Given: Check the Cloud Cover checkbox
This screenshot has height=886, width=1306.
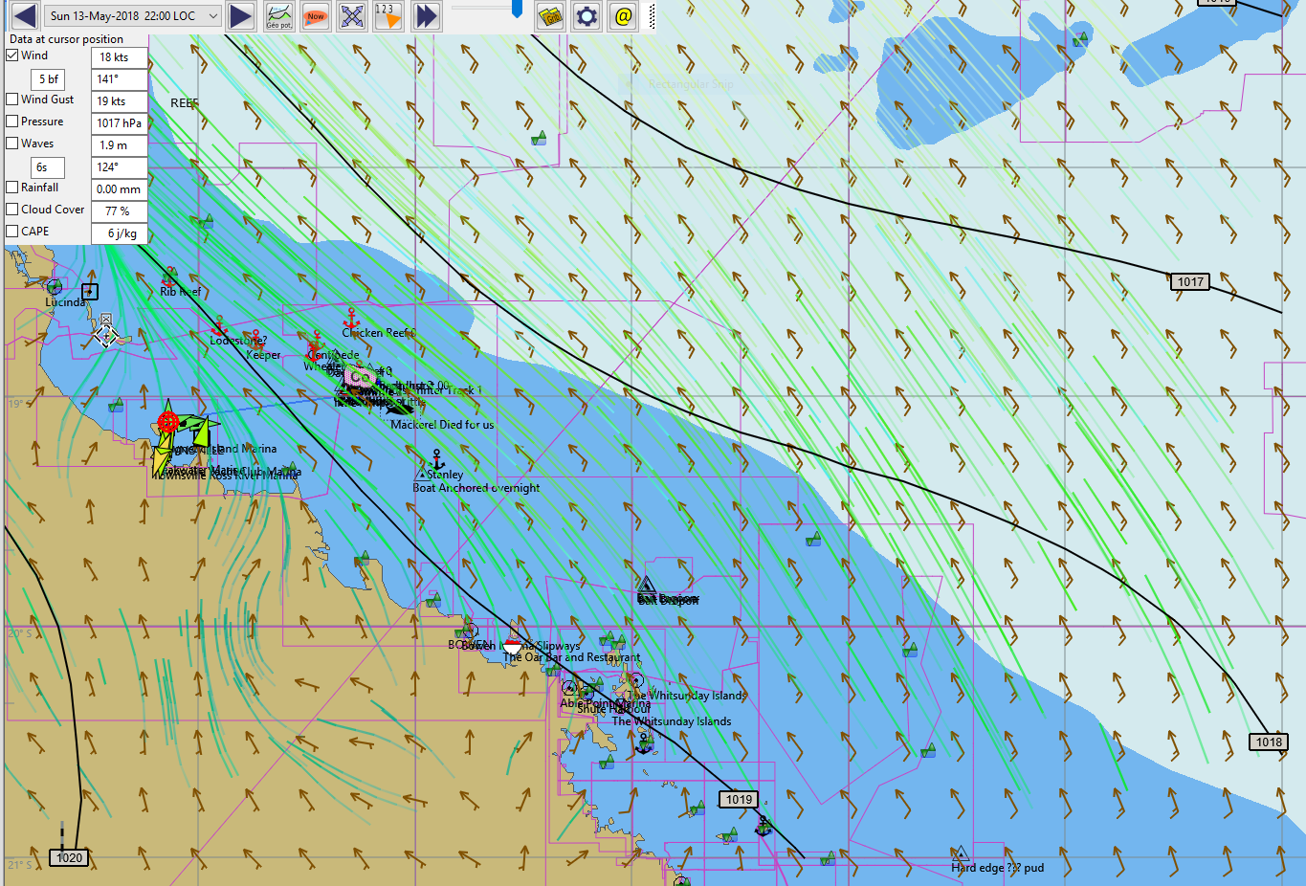Looking at the screenshot, I should 12,210.
